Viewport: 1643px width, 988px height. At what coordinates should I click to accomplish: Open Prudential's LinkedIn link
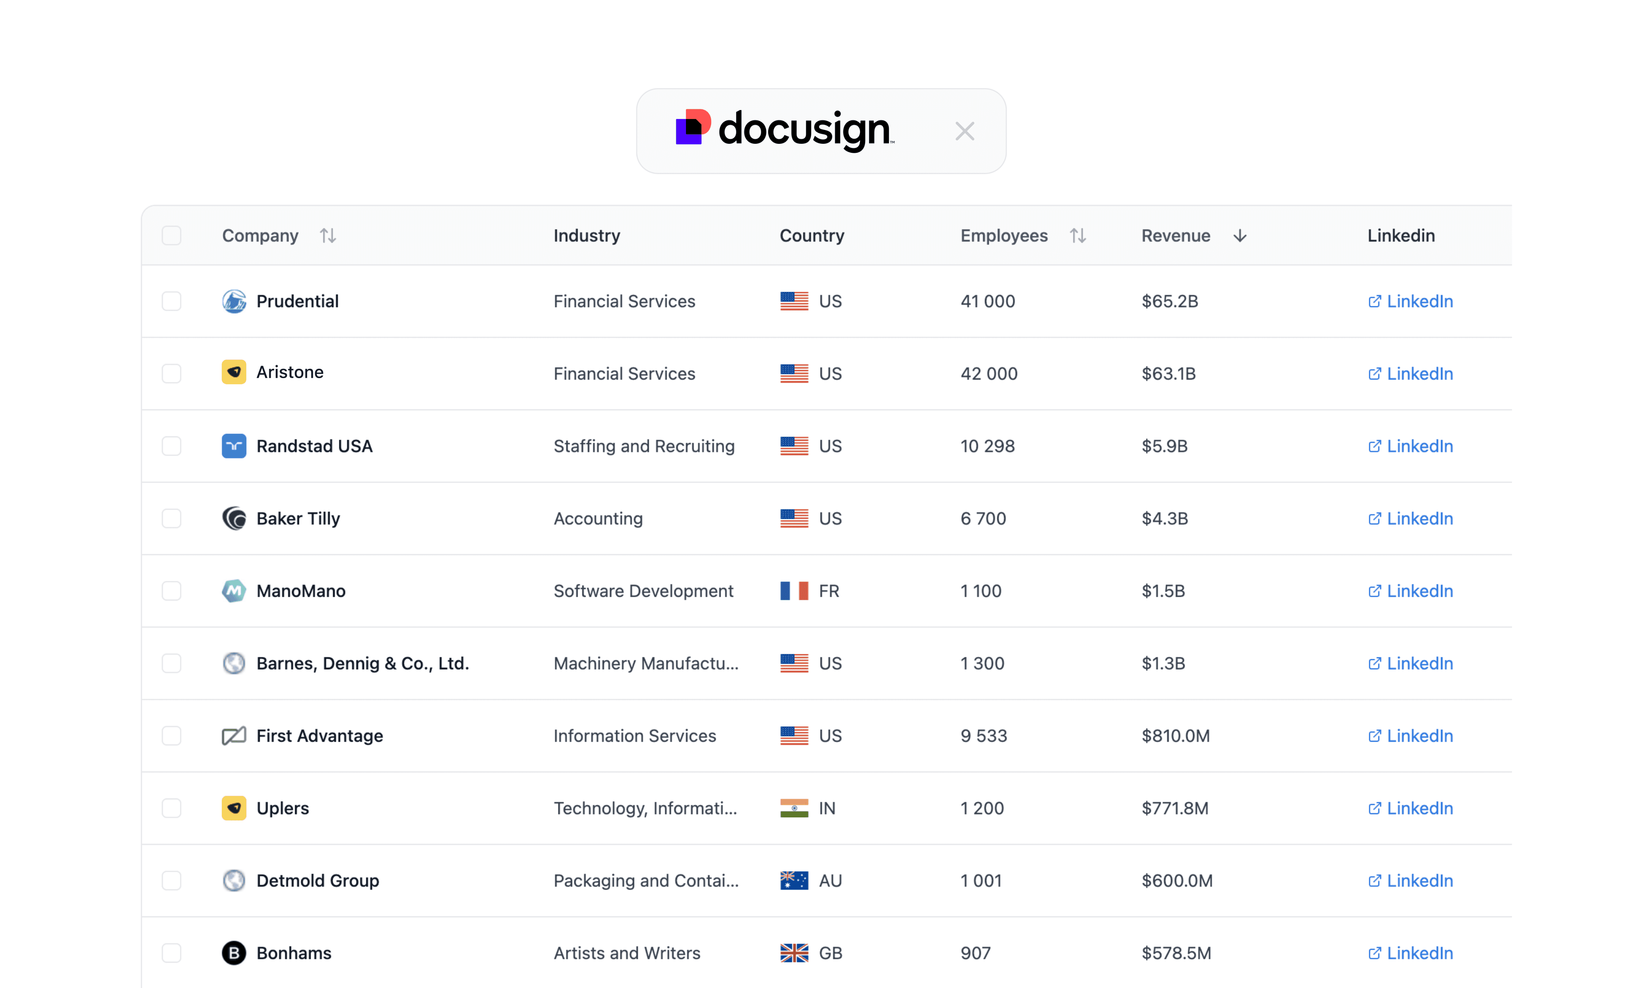point(1411,301)
